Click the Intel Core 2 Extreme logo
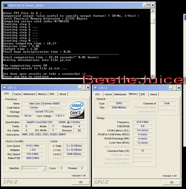 point(77,110)
